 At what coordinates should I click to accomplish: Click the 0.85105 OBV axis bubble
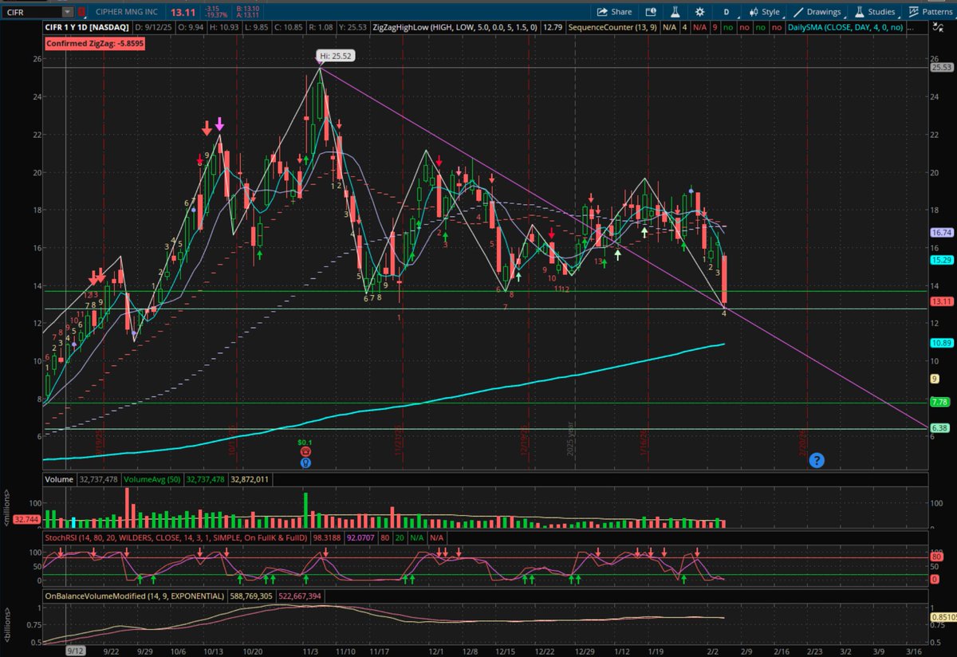[943, 617]
